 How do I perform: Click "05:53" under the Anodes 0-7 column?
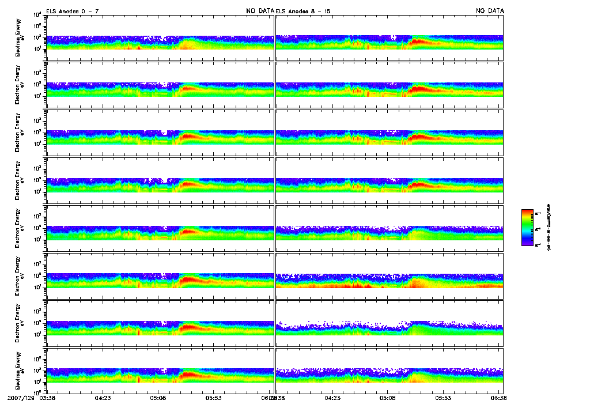pyautogui.click(x=213, y=398)
